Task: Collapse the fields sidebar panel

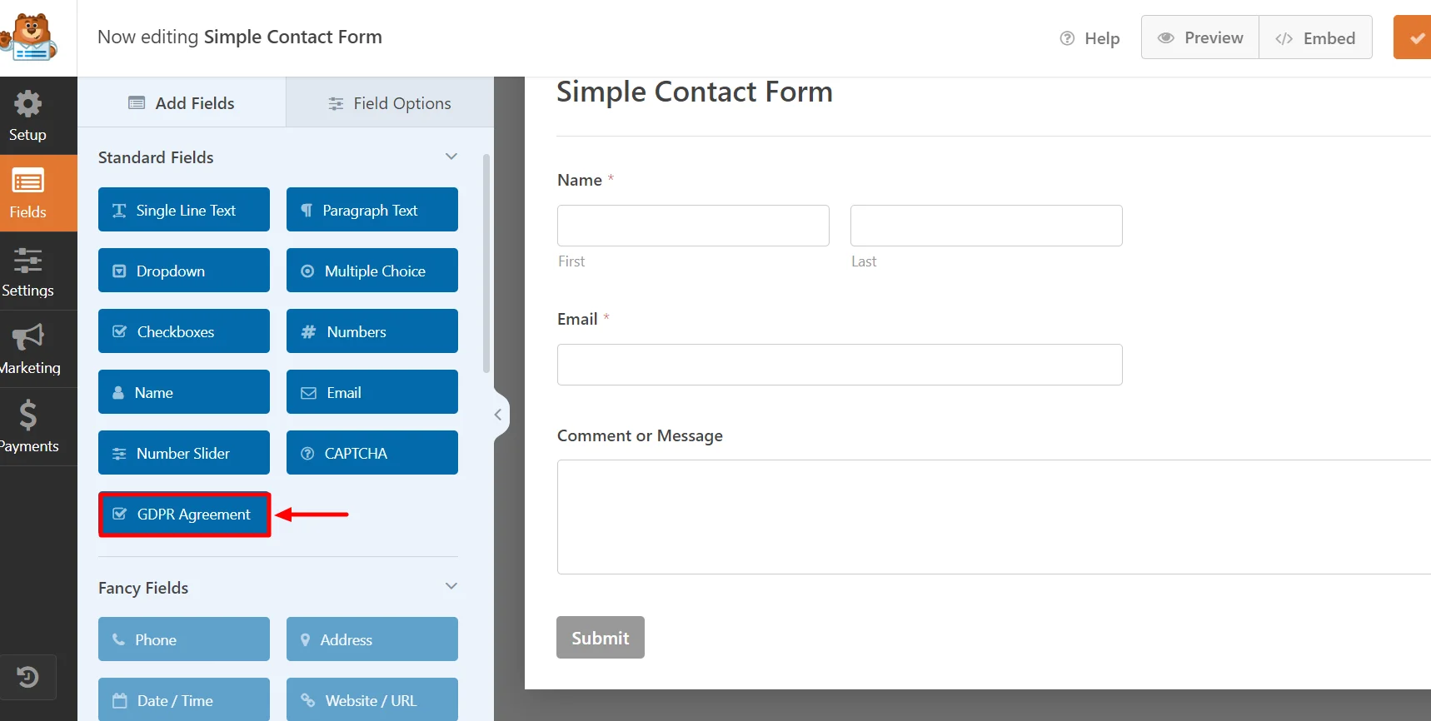Action: [498, 414]
